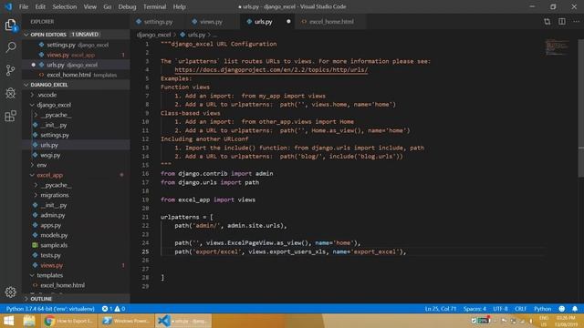This screenshot has height=328, width=584.
Task: Expand the migrations folder
Action: [x=76, y=195]
